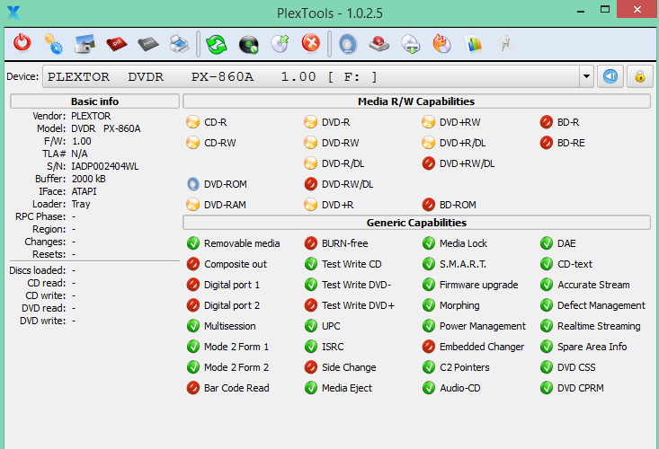Image resolution: width=659 pixels, height=449 pixels.
Task: Open settings with the blue gears icon
Action: 53,44
